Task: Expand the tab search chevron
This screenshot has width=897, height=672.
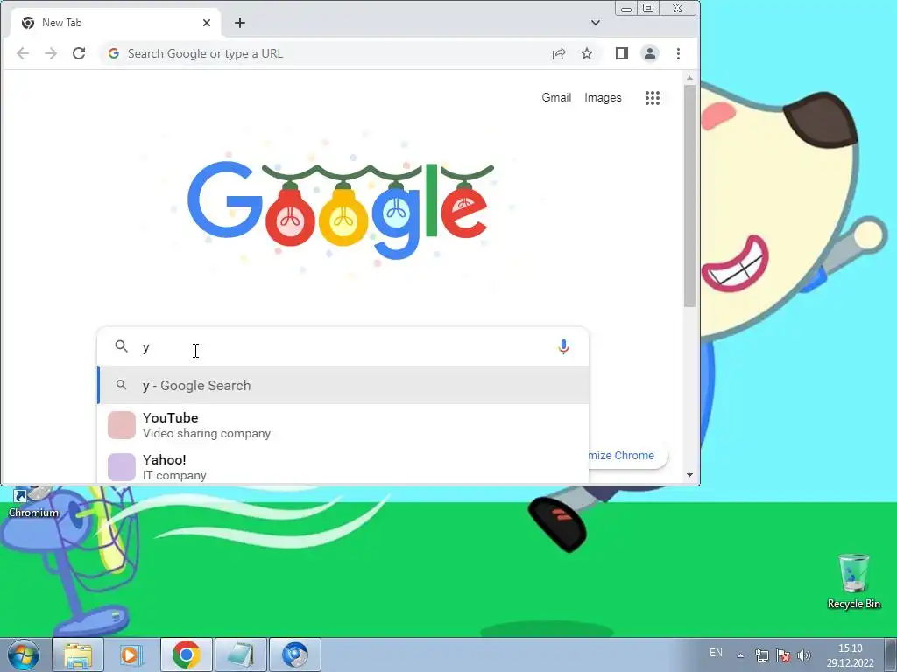Action: click(x=596, y=23)
